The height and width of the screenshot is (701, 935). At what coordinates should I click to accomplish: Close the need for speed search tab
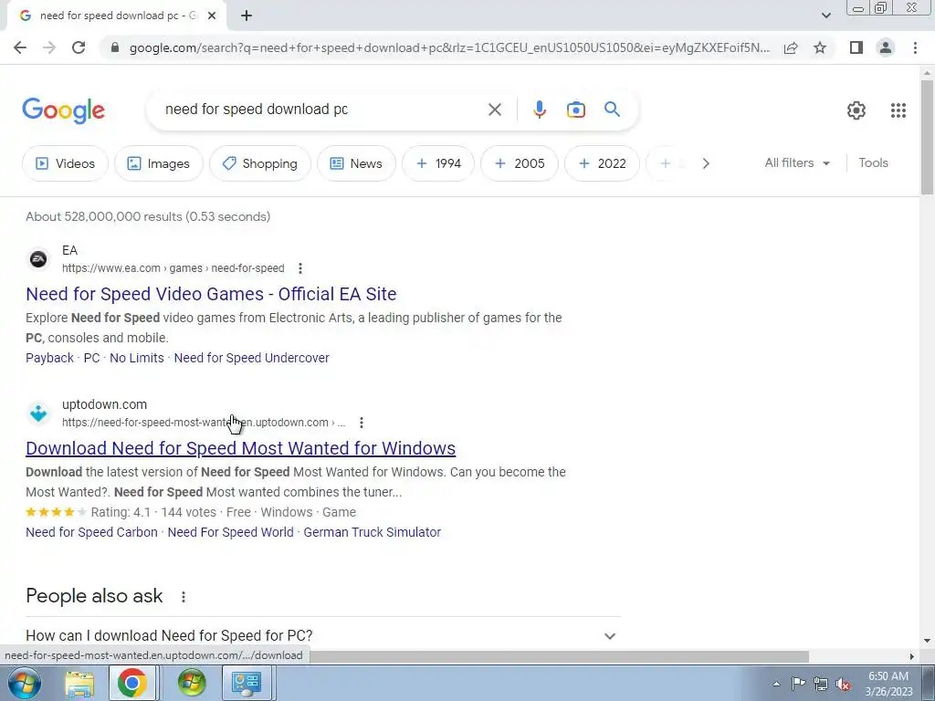point(211,16)
